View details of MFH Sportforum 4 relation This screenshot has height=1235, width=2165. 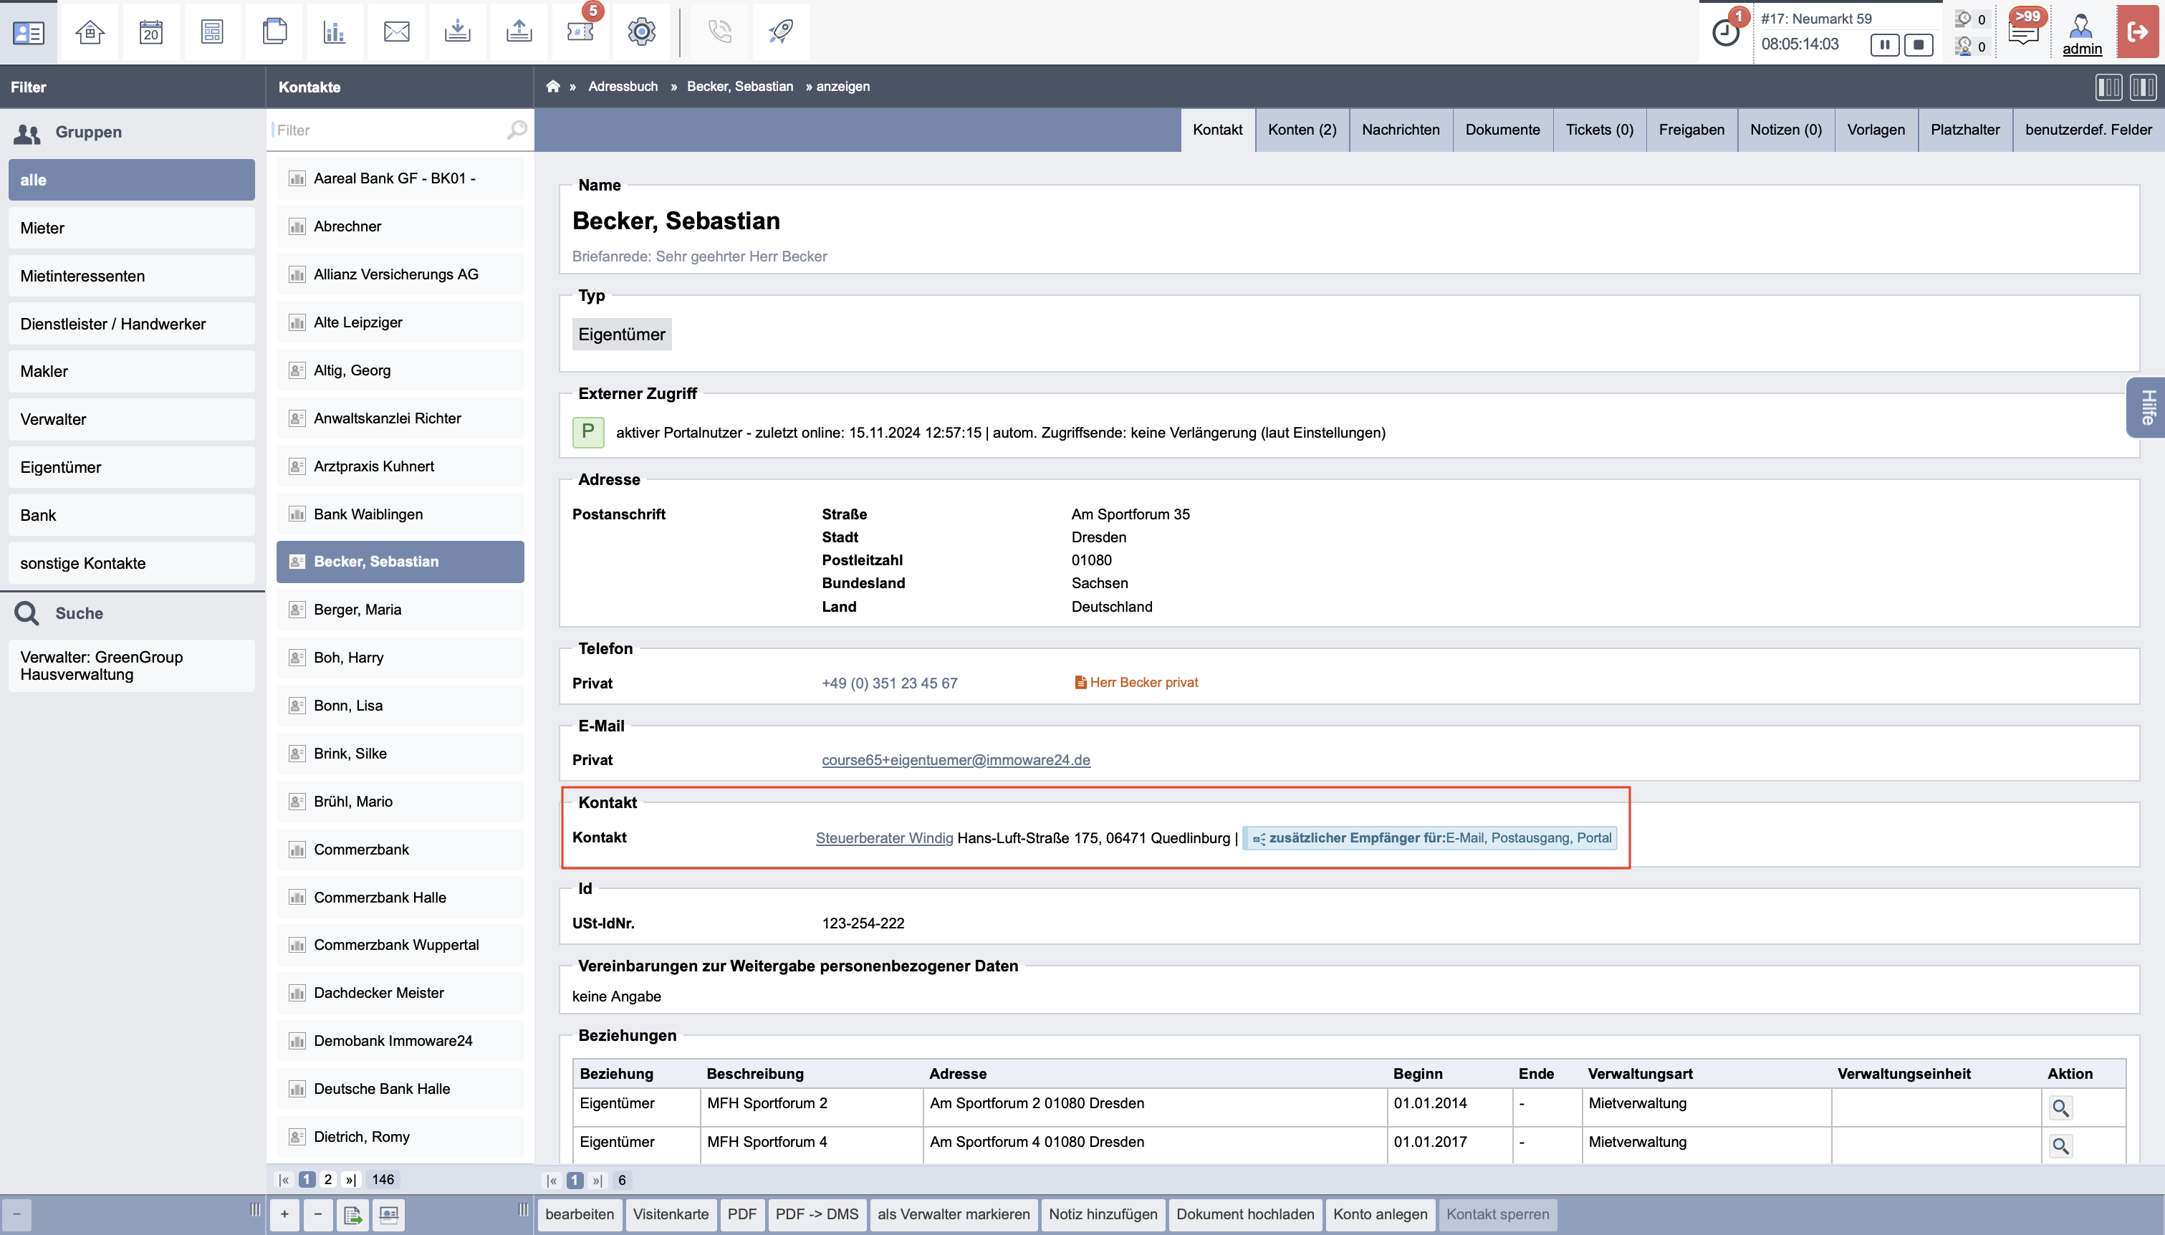(2060, 1146)
